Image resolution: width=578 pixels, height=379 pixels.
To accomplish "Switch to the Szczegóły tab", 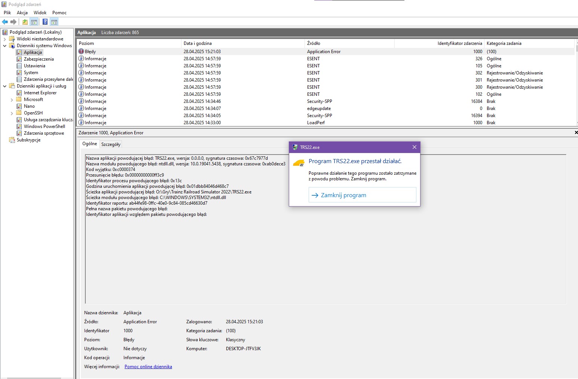I will click(x=111, y=144).
